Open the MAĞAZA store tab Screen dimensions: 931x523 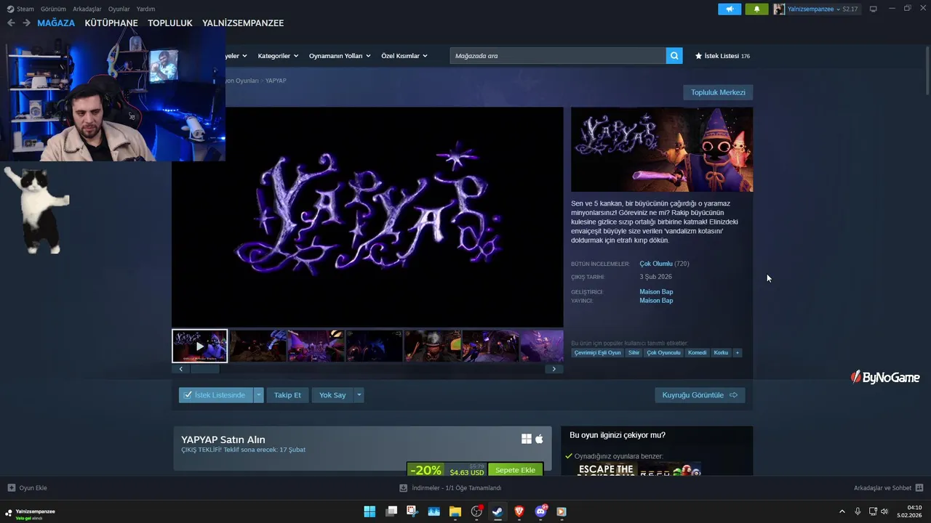[x=56, y=23]
